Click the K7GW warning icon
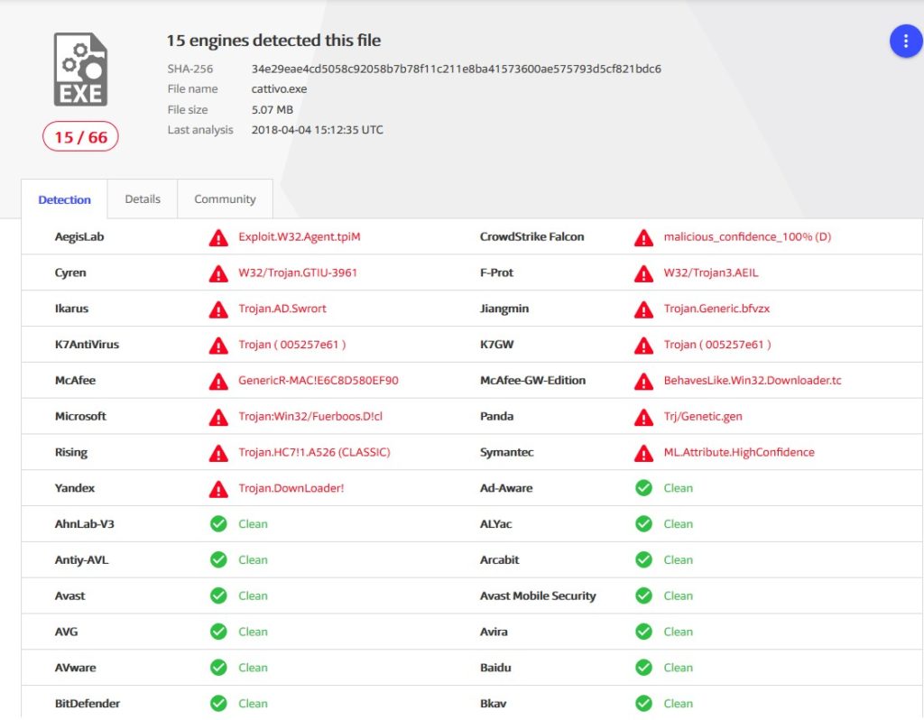 [x=643, y=346]
